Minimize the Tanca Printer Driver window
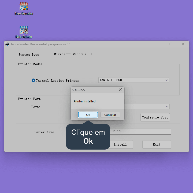 [159, 44]
